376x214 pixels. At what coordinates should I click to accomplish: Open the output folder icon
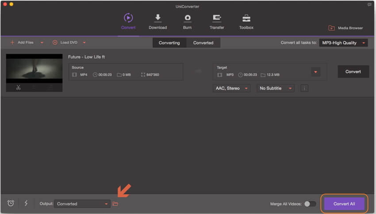[115, 204]
